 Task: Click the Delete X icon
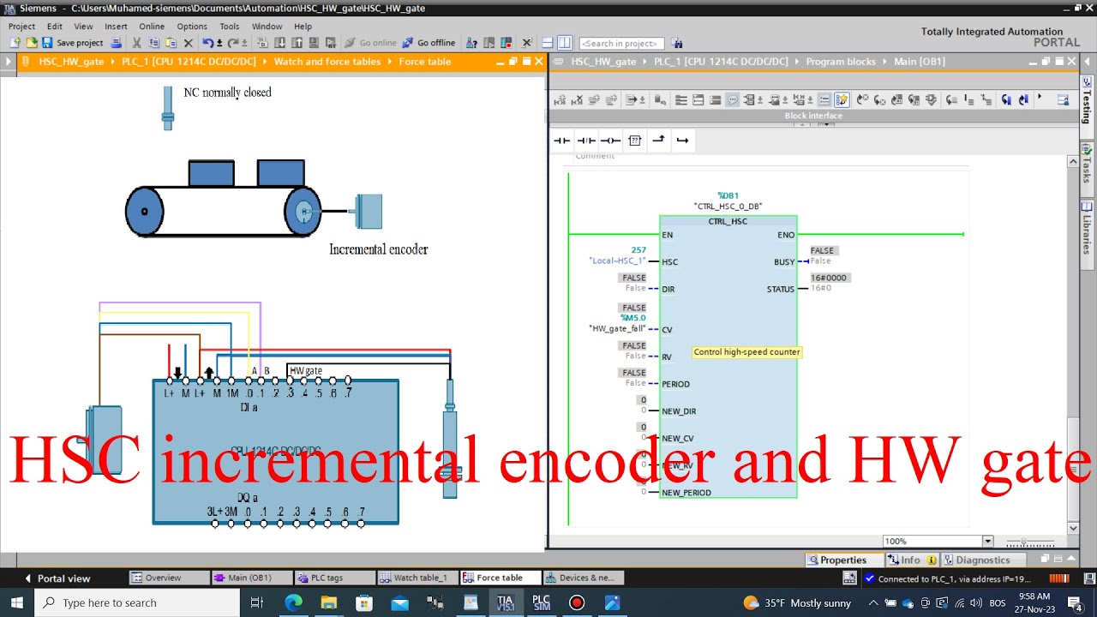coord(189,43)
